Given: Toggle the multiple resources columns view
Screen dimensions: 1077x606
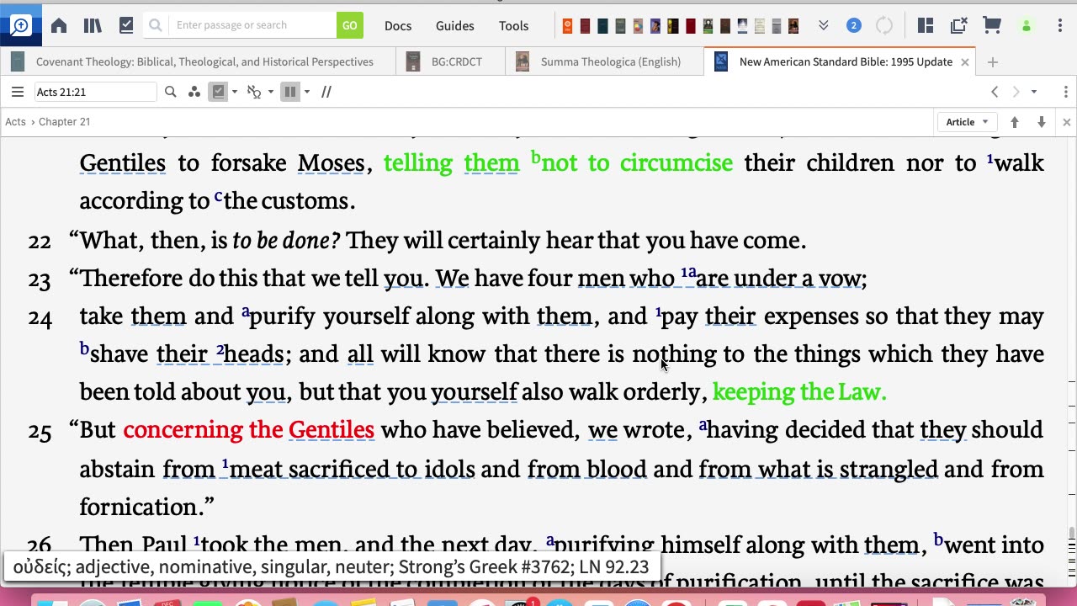Looking at the screenshot, I should tap(290, 92).
